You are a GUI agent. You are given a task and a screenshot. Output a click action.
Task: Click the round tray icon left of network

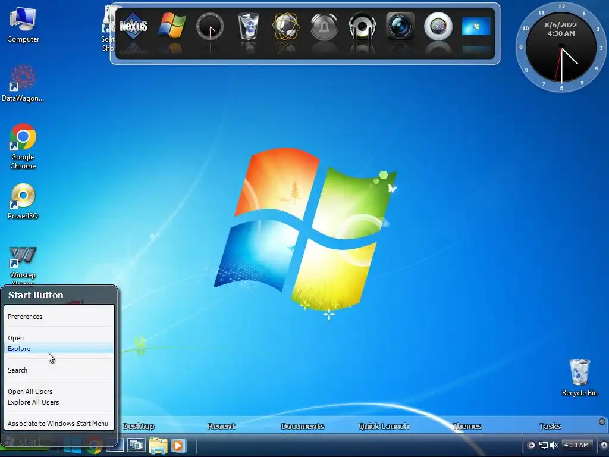point(531,445)
